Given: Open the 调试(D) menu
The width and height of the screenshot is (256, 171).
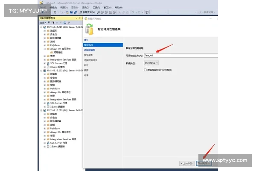Looking at the screenshot, I should pyautogui.click(x=85, y=8).
